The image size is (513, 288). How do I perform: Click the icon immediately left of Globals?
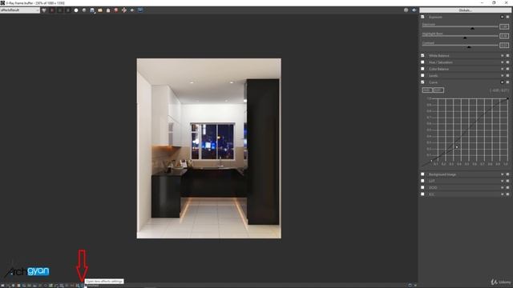(x=414, y=10)
